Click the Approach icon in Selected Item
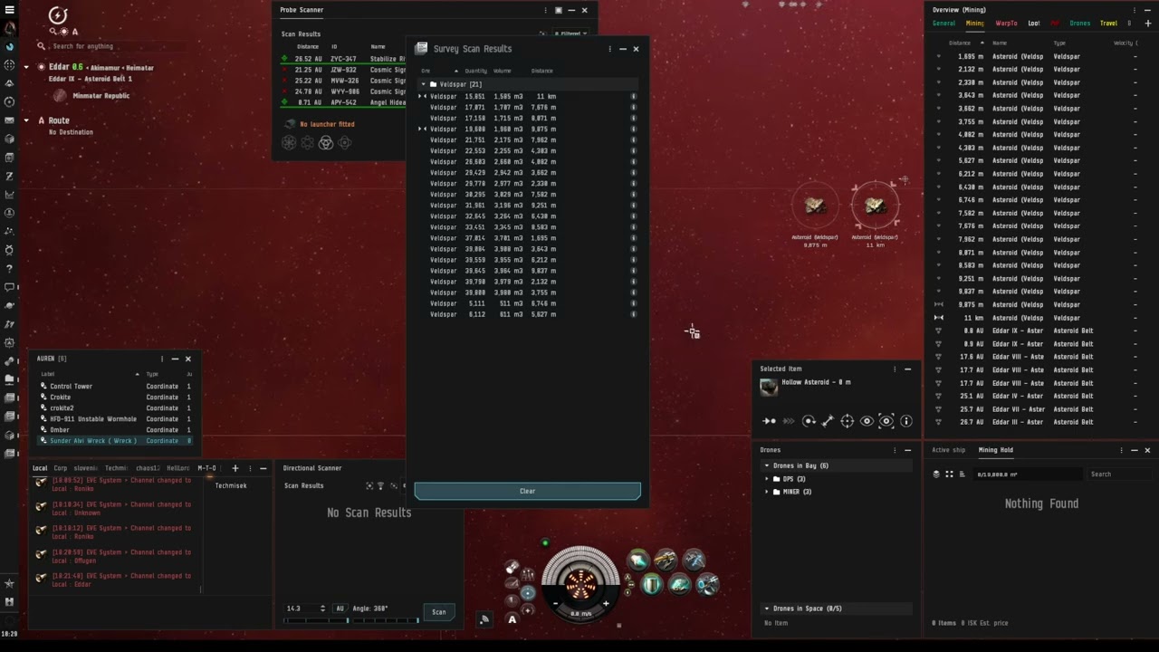The width and height of the screenshot is (1159, 652). [769, 420]
